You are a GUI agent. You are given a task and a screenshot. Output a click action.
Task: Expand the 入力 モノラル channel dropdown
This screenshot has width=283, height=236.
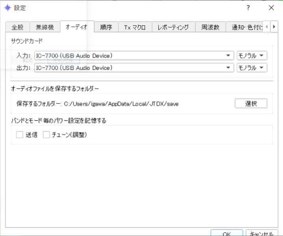[x=252, y=56]
